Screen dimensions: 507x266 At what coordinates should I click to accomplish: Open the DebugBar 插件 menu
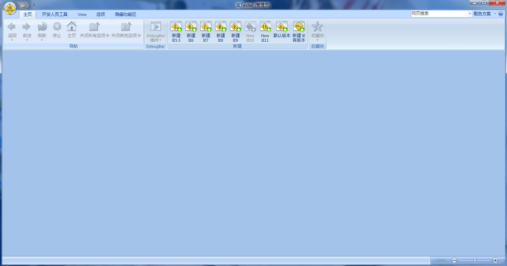(x=156, y=32)
